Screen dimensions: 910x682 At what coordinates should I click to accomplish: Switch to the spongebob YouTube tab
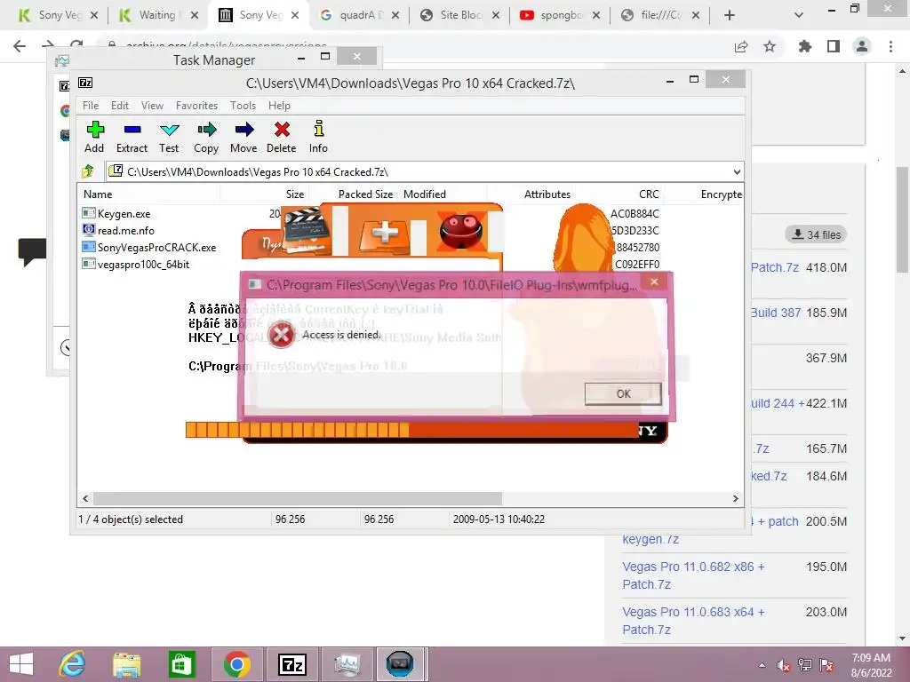pos(560,15)
